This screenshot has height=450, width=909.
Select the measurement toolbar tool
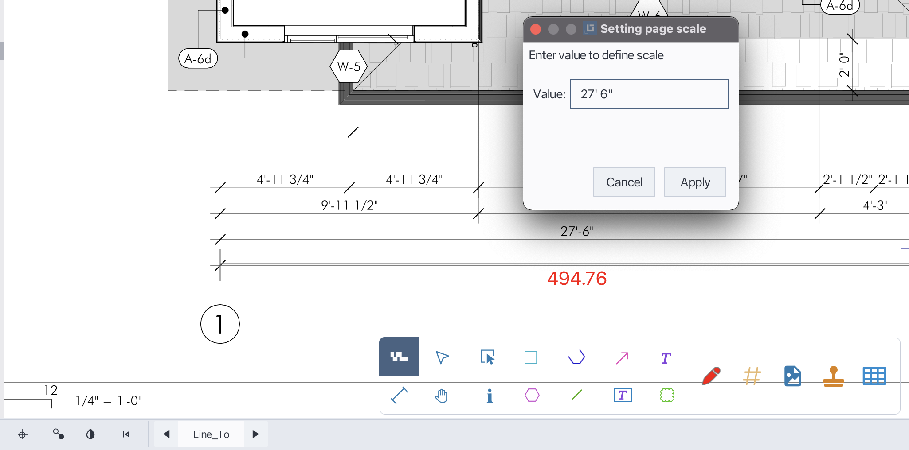399,357
